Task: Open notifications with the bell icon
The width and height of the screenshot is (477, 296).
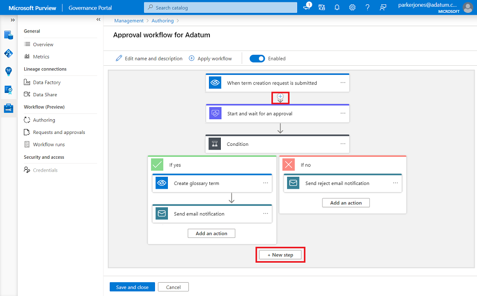Action: tap(337, 7)
